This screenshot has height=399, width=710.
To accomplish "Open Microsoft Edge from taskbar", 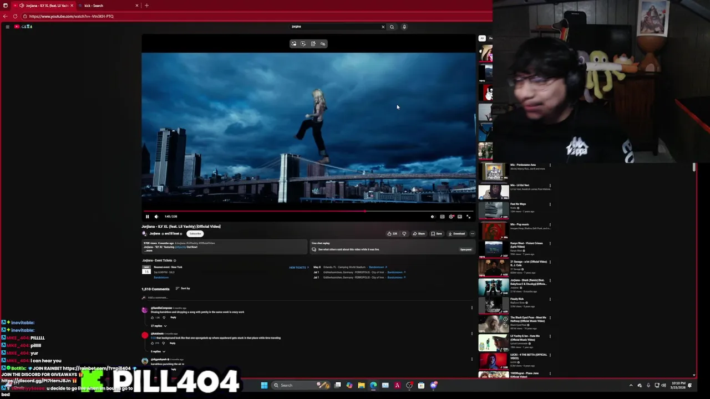I will click(373, 385).
